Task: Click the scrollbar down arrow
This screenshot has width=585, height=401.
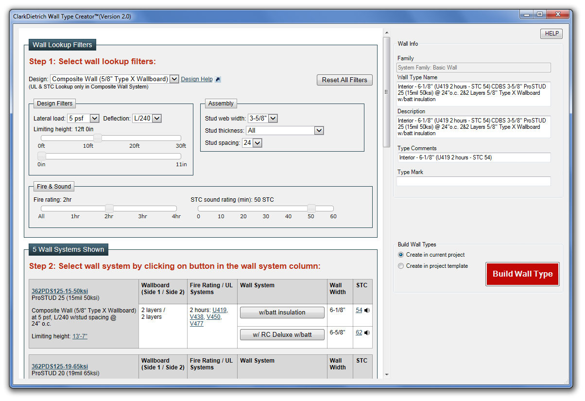Action: click(387, 375)
